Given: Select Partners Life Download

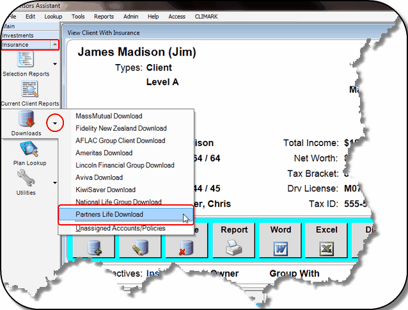Looking at the screenshot, I should [109, 214].
